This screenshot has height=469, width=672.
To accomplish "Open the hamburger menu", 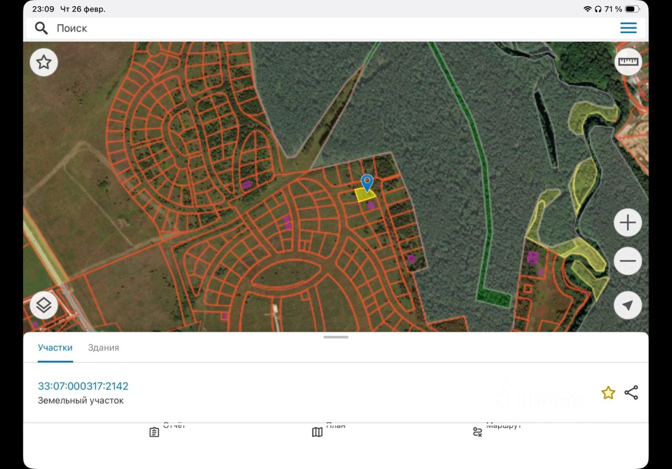I will click(x=628, y=28).
